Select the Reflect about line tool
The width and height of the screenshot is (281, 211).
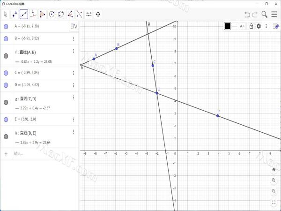click(80, 15)
